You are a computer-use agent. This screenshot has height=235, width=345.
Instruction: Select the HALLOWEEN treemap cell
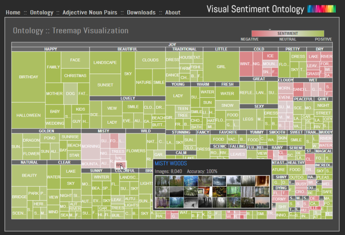click(29, 115)
